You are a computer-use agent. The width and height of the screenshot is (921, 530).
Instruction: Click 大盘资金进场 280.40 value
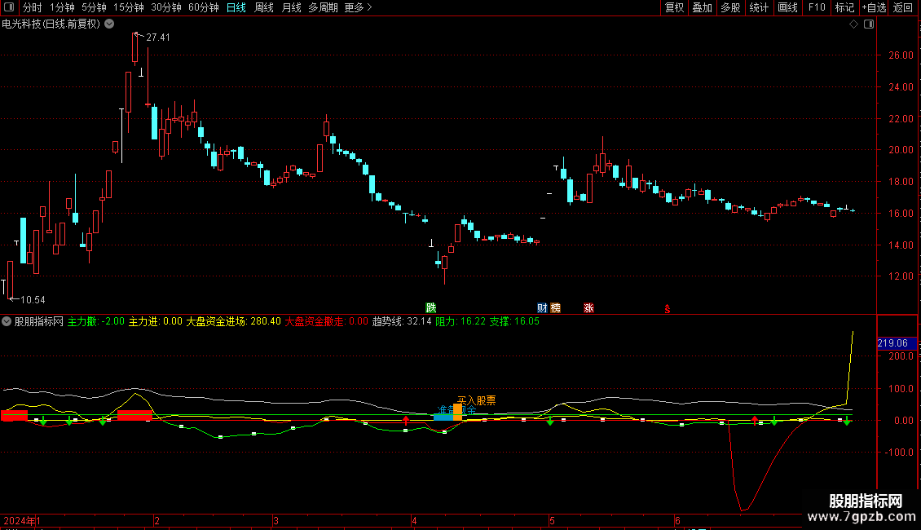[234, 321]
